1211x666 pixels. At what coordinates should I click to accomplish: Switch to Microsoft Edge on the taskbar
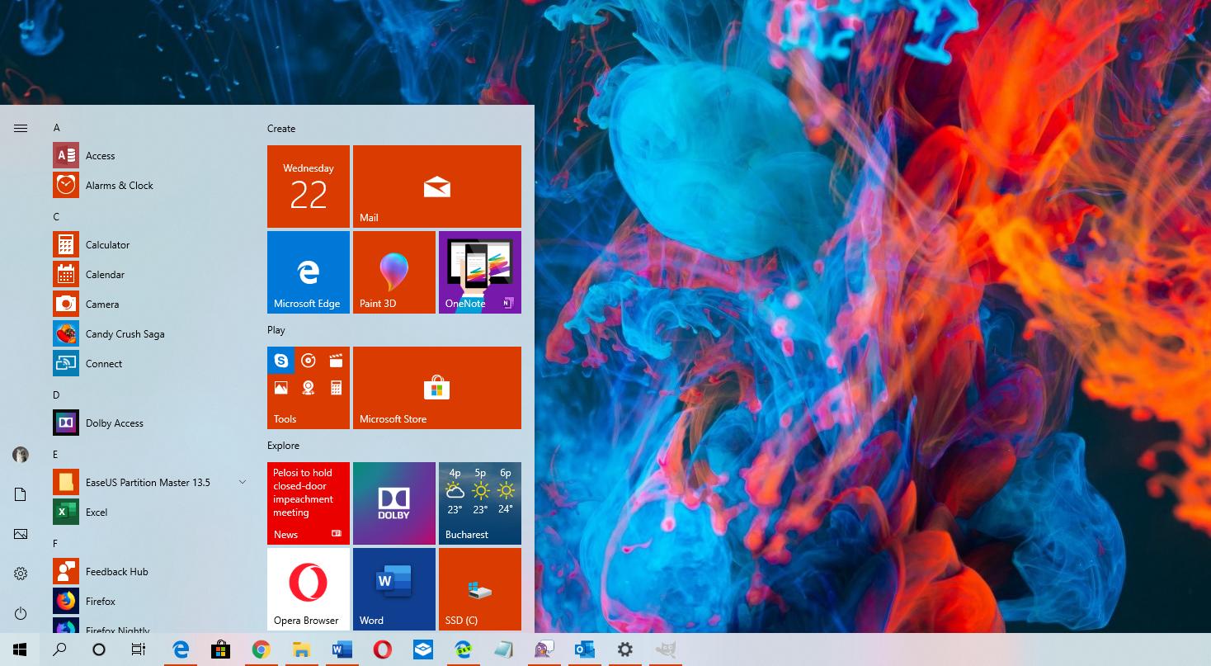(x=181, y=649)
